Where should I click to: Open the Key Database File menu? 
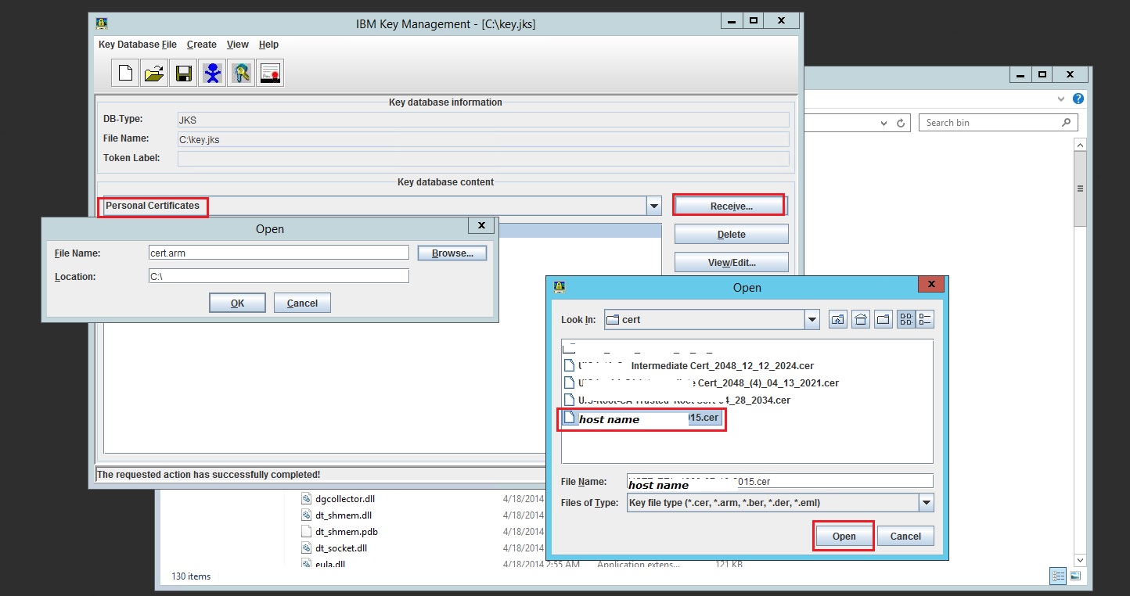point(138,45)
